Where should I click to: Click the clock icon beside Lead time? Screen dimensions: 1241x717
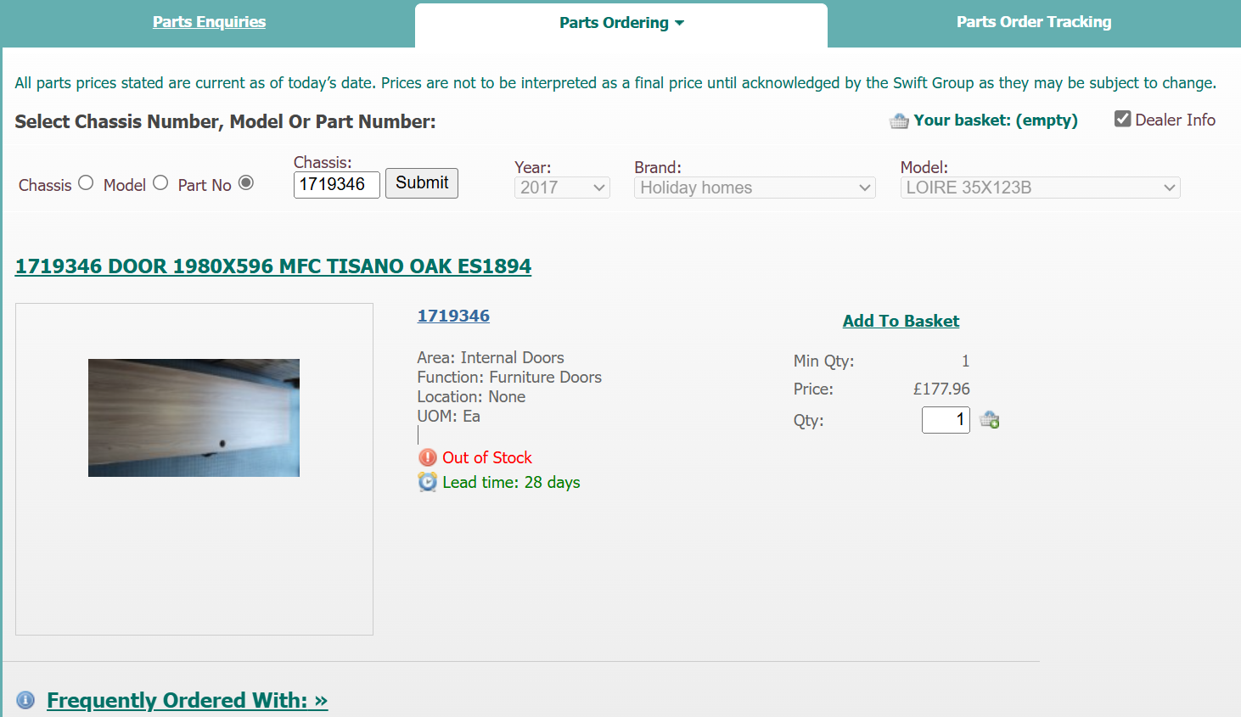coord(428,482)
